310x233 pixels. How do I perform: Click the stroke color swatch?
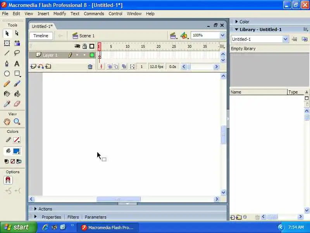click(x=17, y=140)
